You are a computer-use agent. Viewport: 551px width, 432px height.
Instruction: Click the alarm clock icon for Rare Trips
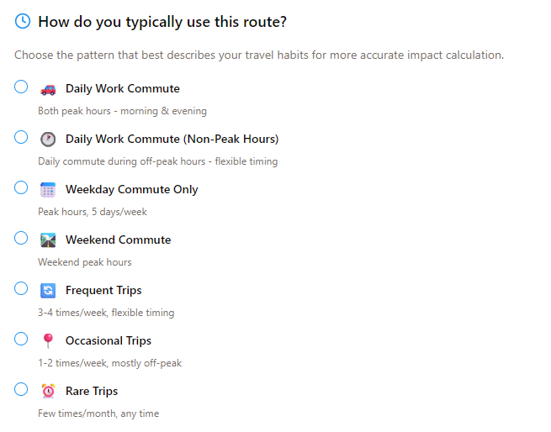tap(48, 391)
